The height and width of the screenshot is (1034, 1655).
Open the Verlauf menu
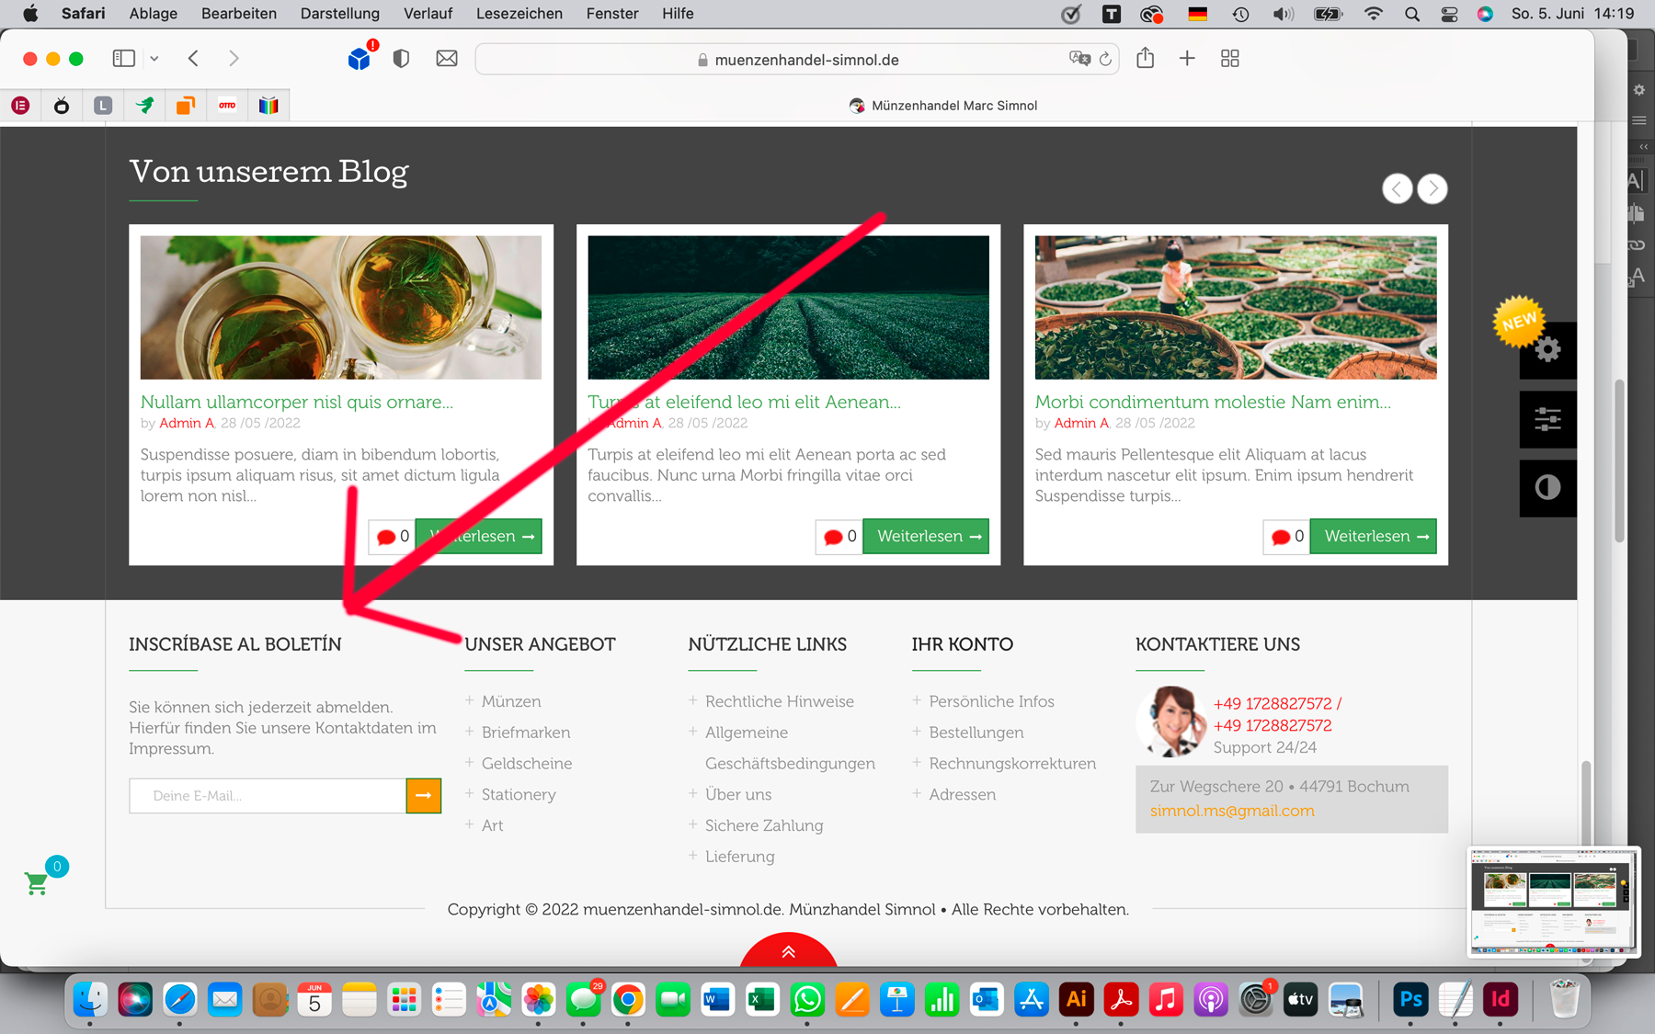[x=428, y=14]
